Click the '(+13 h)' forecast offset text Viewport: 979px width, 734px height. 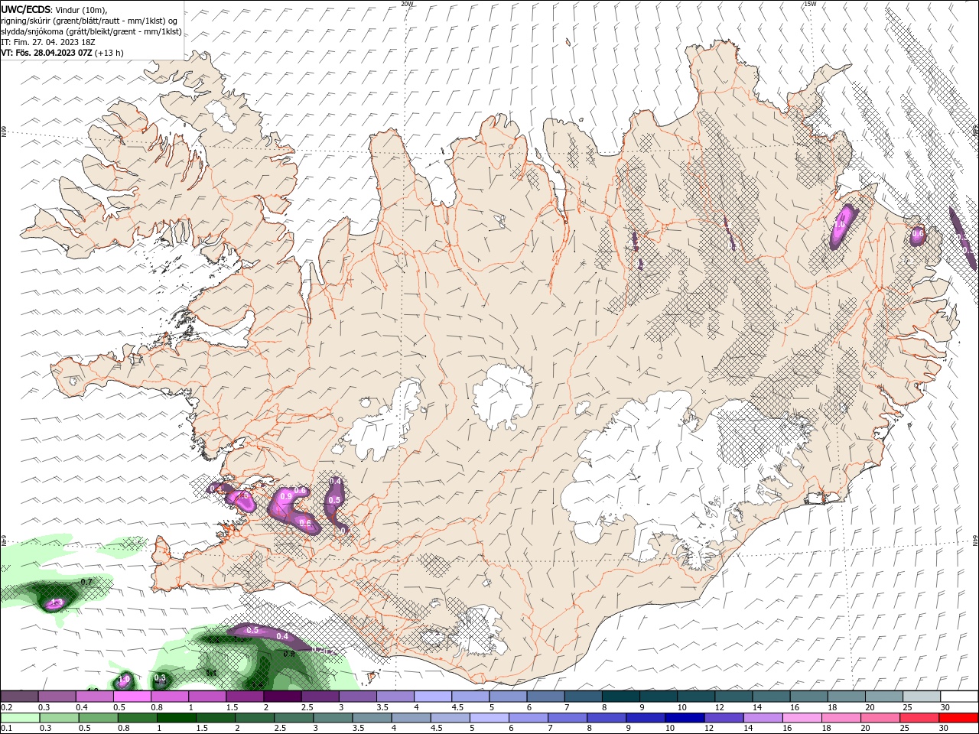[109, 53]
